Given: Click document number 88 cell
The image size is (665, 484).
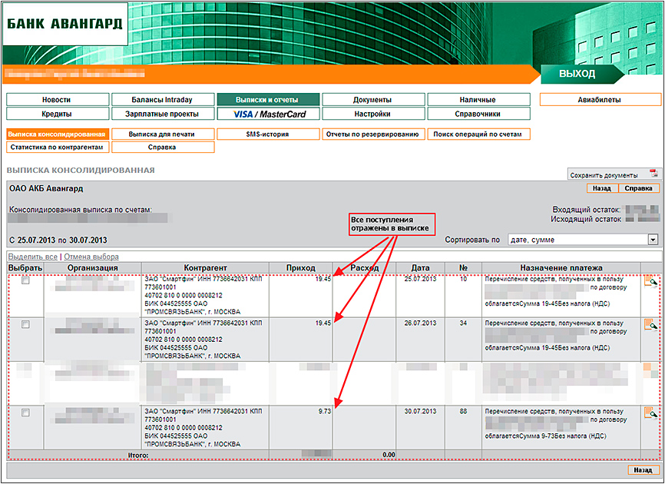Looking at the screenshot, I should 463,412.
